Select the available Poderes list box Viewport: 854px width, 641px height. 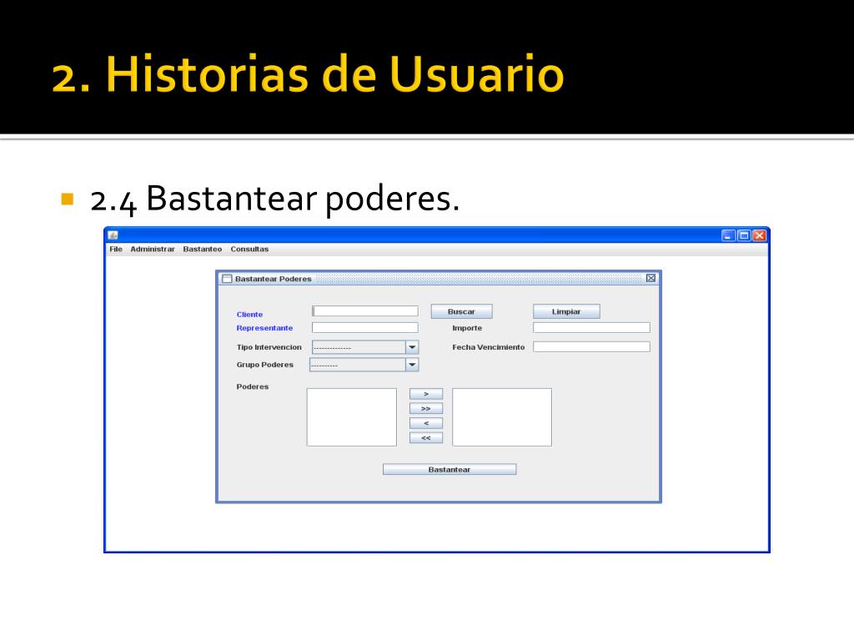pyautogui.click(x=352, y=417)
